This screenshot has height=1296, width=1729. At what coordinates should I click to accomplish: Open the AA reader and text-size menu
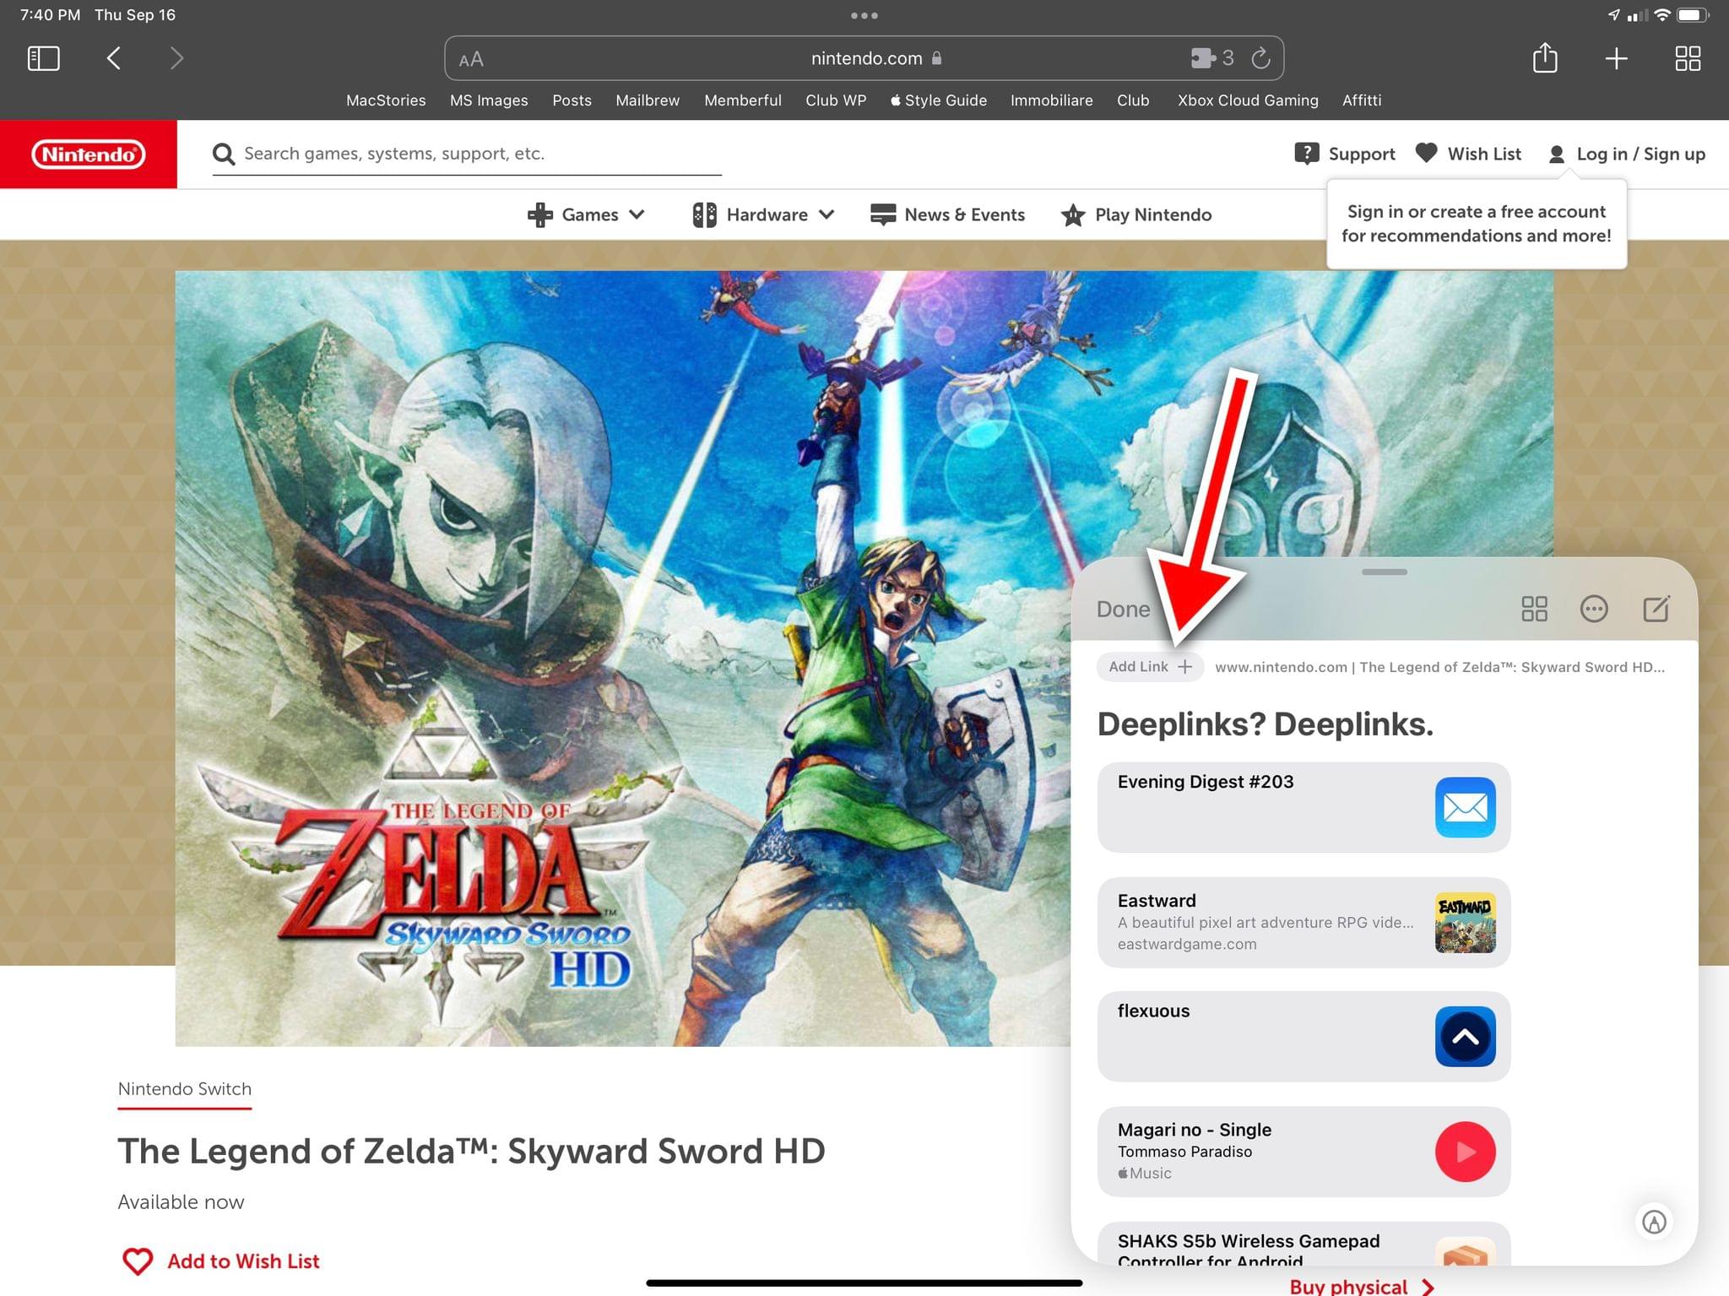click(x=471, y=59)
